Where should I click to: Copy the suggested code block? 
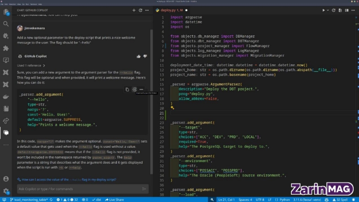pos(127,89)
